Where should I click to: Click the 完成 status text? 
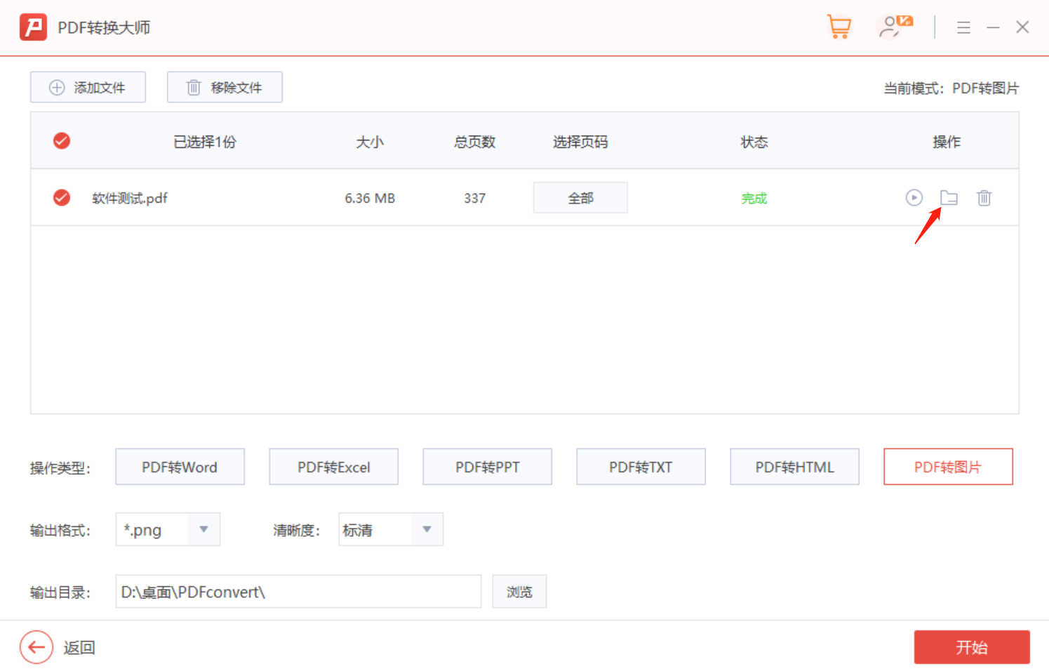click(754, 198)
